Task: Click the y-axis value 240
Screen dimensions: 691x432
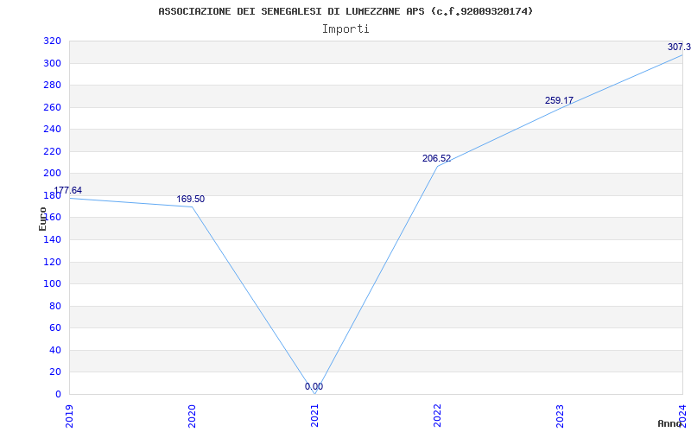Action: (x=52, y=129)
